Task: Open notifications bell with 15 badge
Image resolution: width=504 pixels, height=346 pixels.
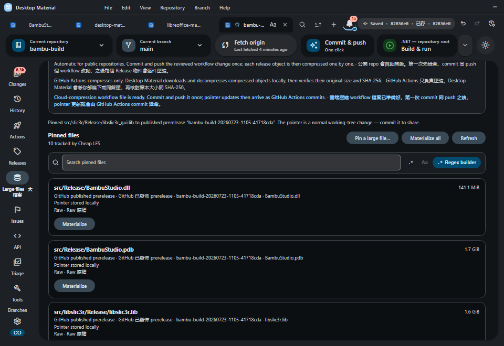Action: point(350,24)
